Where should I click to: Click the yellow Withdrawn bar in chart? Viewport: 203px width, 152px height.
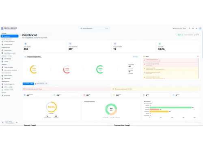(159, 111)
